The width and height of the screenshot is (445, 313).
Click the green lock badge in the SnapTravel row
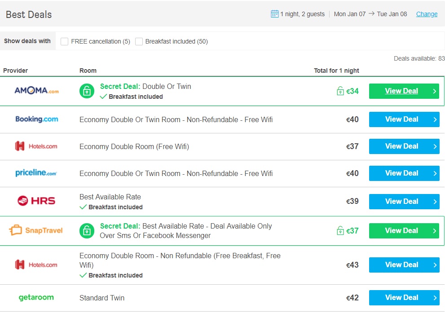coord(87,231)
